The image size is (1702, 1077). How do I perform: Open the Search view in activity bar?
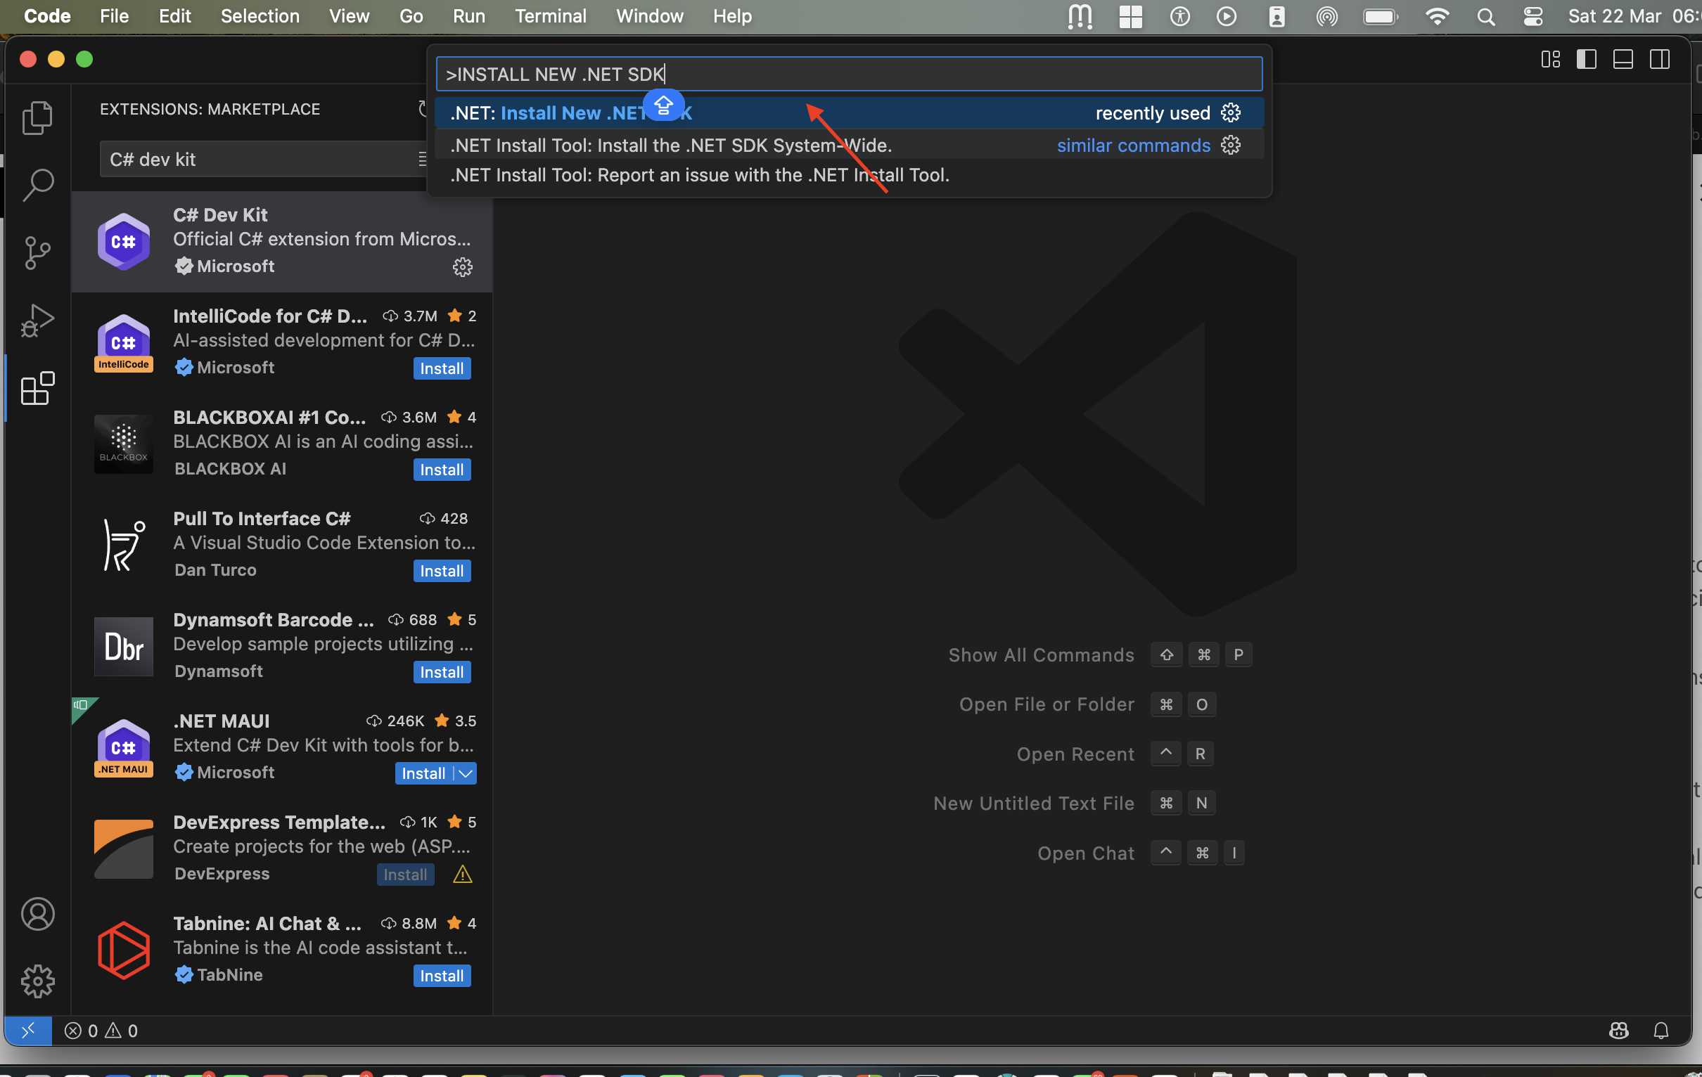point(37,184)
